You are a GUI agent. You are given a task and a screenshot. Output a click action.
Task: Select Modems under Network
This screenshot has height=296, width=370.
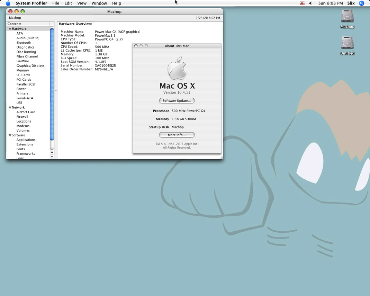click(23, 126)
